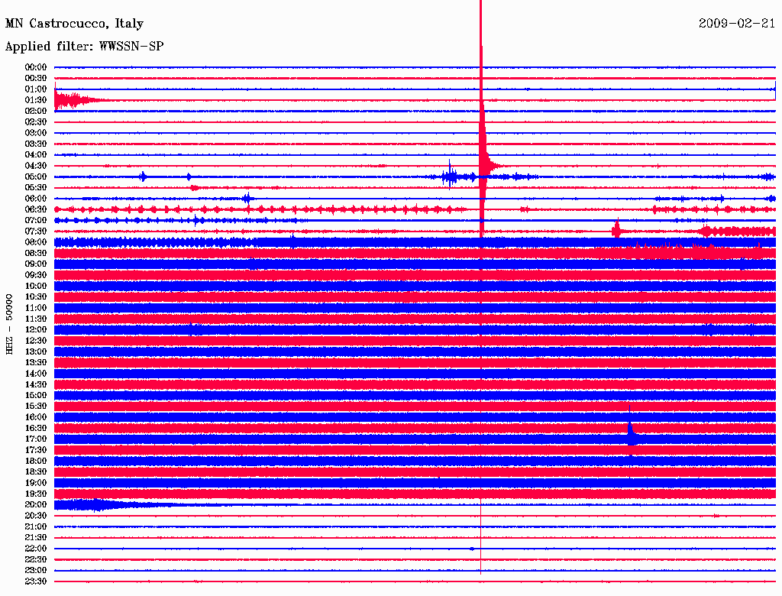The width and height of the screenshot is (782, 596).
Task: Select the 04:00 time label
Action: (36, 155)
